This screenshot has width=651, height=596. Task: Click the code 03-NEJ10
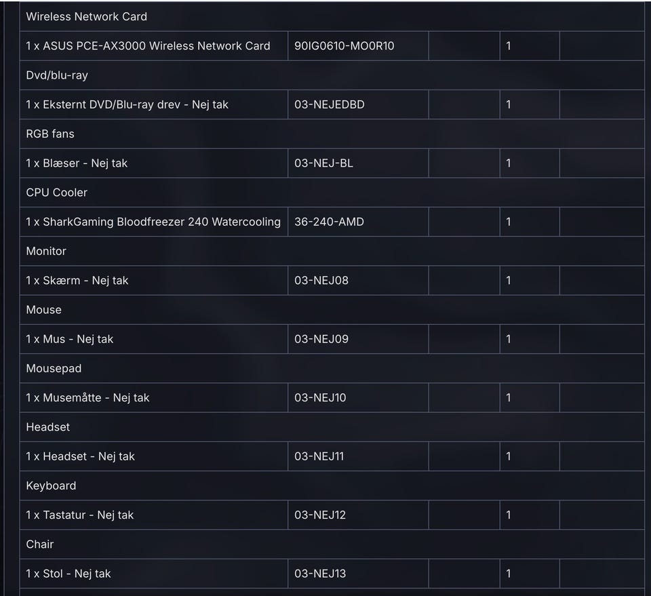point(320,397)
